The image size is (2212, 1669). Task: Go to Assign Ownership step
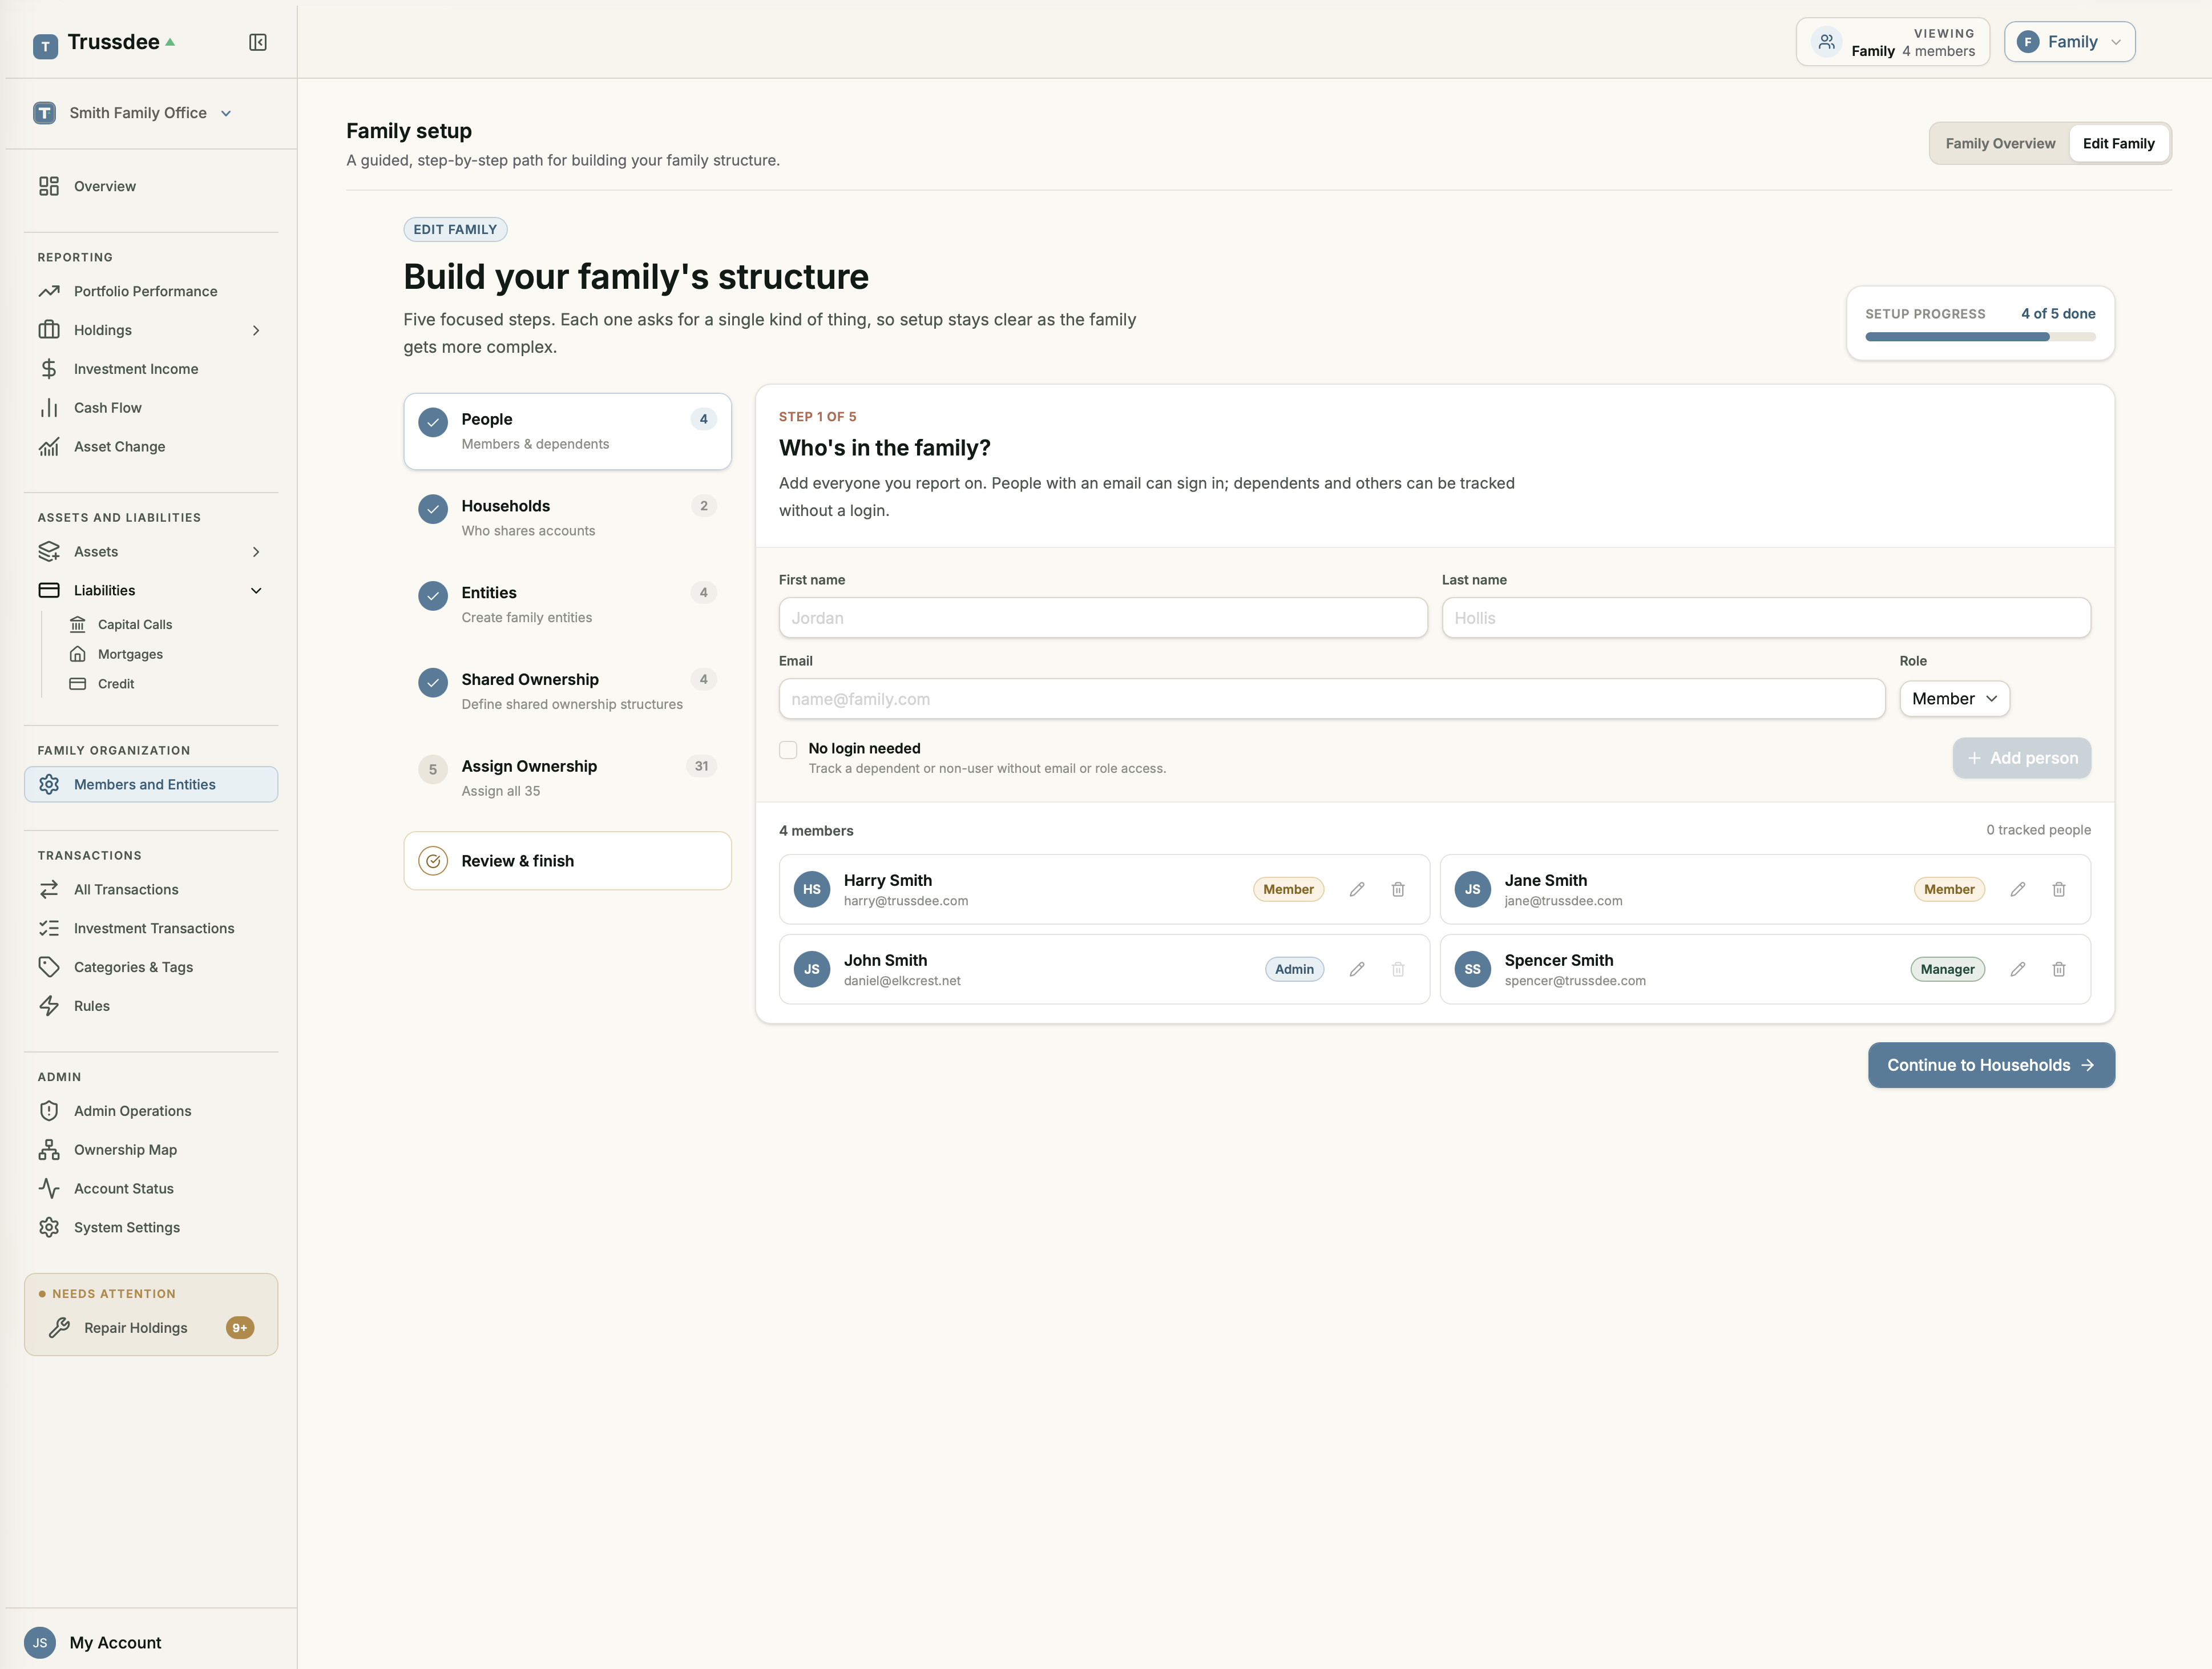click(567, 778)
